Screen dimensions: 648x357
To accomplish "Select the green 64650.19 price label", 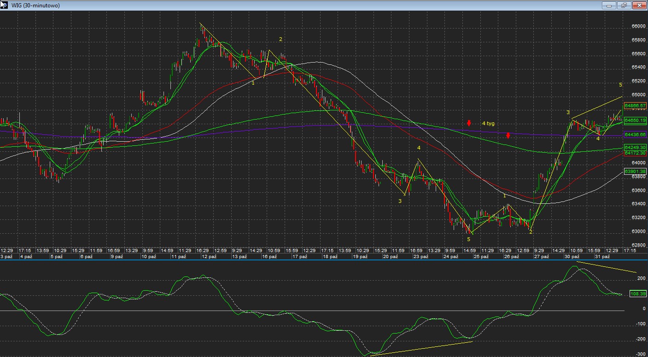I will 636,120.
